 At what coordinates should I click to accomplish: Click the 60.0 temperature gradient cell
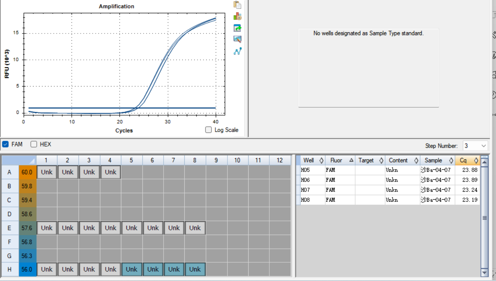(27, 172)
